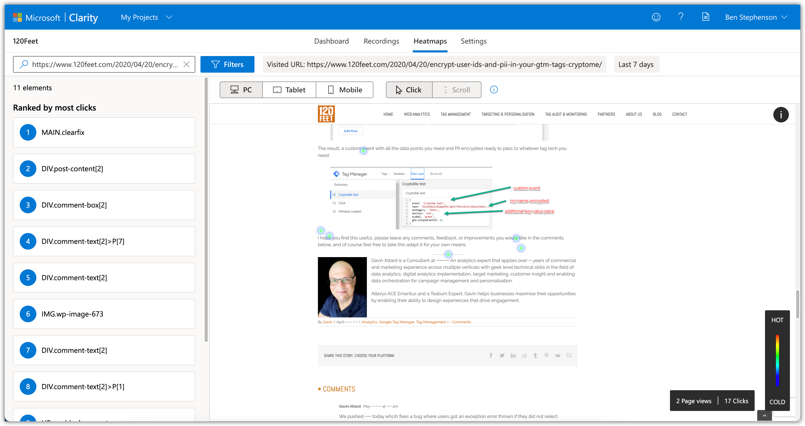Click TAG MANAGEMENT in site navigation
Image resolution: width=805 pixels, height=426 pixels.
coord(455,114)
